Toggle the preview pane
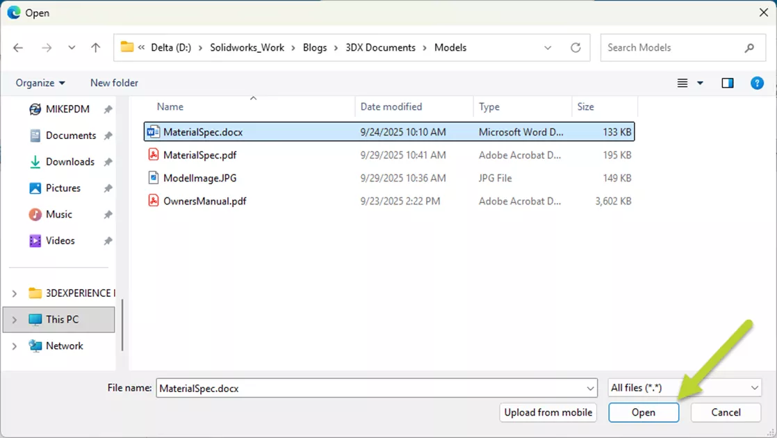 click(727, 83)
